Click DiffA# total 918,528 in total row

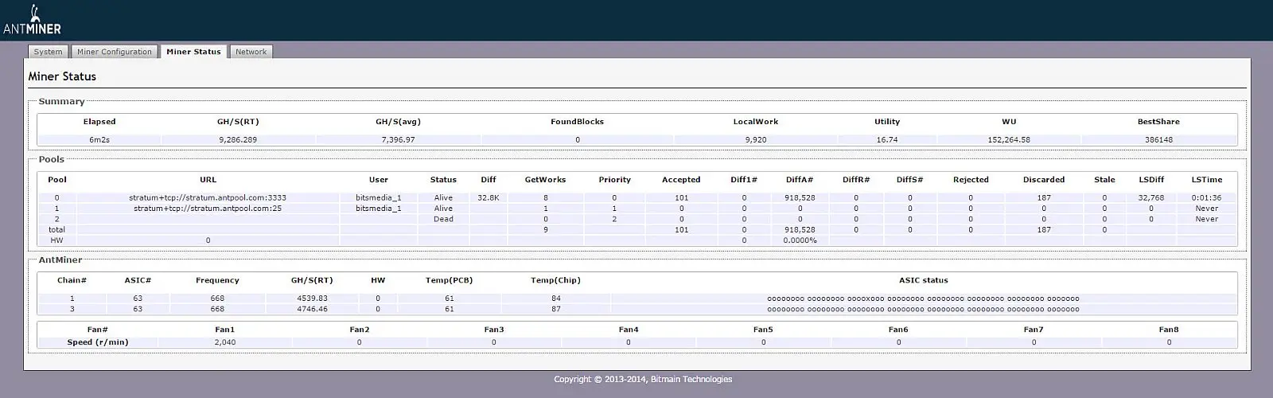point(800,229)
